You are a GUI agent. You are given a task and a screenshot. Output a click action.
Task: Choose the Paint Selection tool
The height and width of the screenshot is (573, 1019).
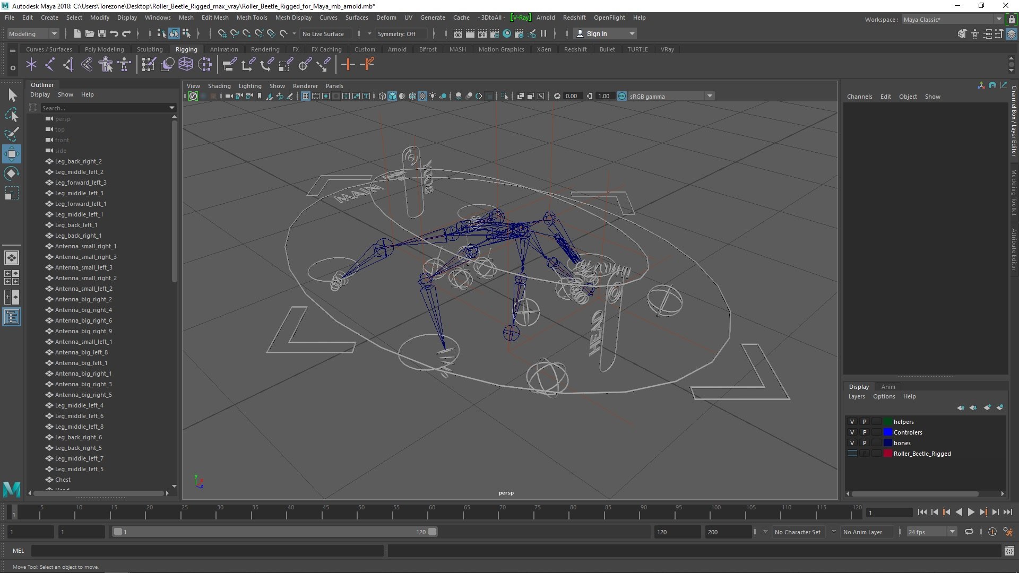[x=12, y=134]
